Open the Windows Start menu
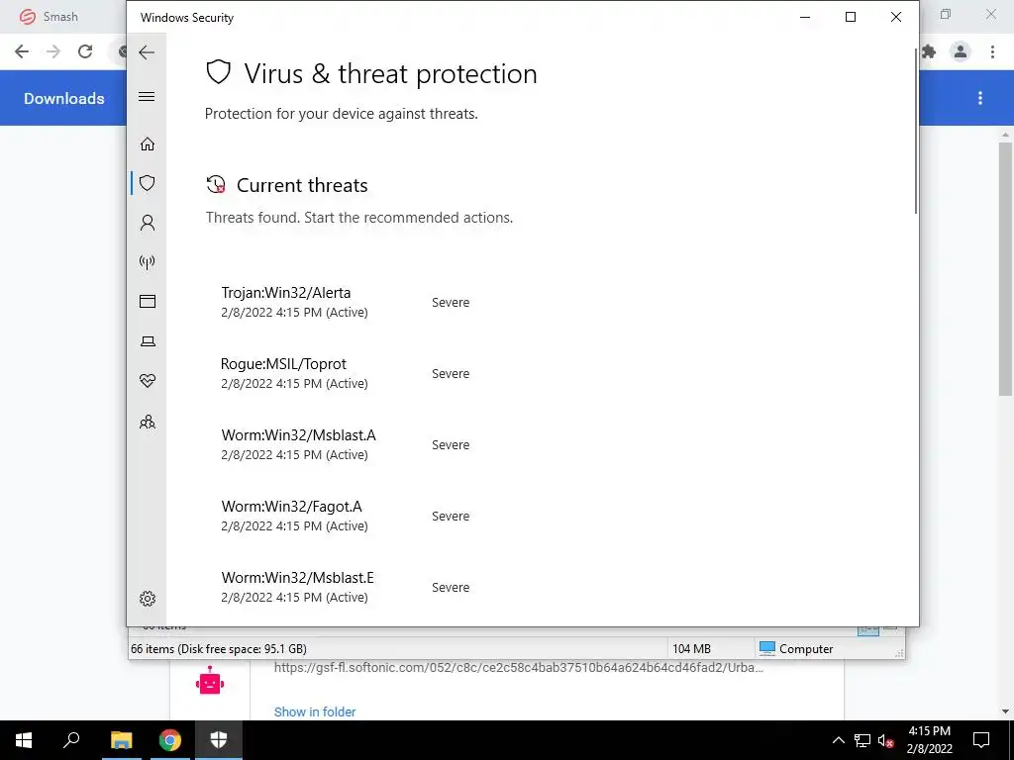This screenshot has width=1014, height=760. tap(24, 740)
